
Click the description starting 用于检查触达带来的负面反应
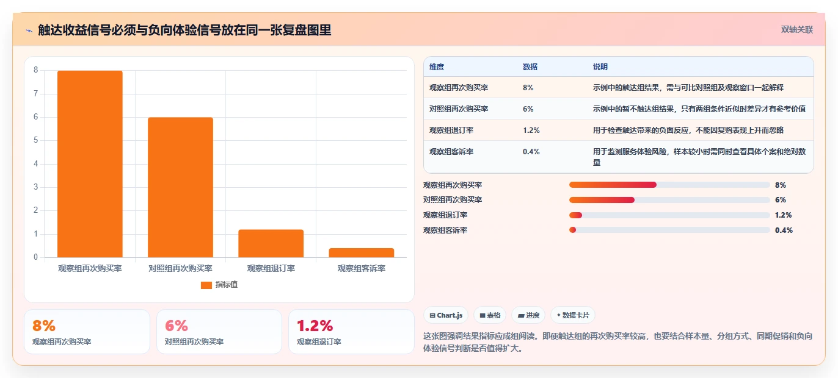pyautogui.click(x=688, y=130)
